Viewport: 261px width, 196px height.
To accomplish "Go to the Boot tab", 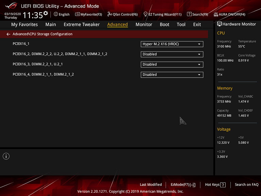I will coord(164,24).
